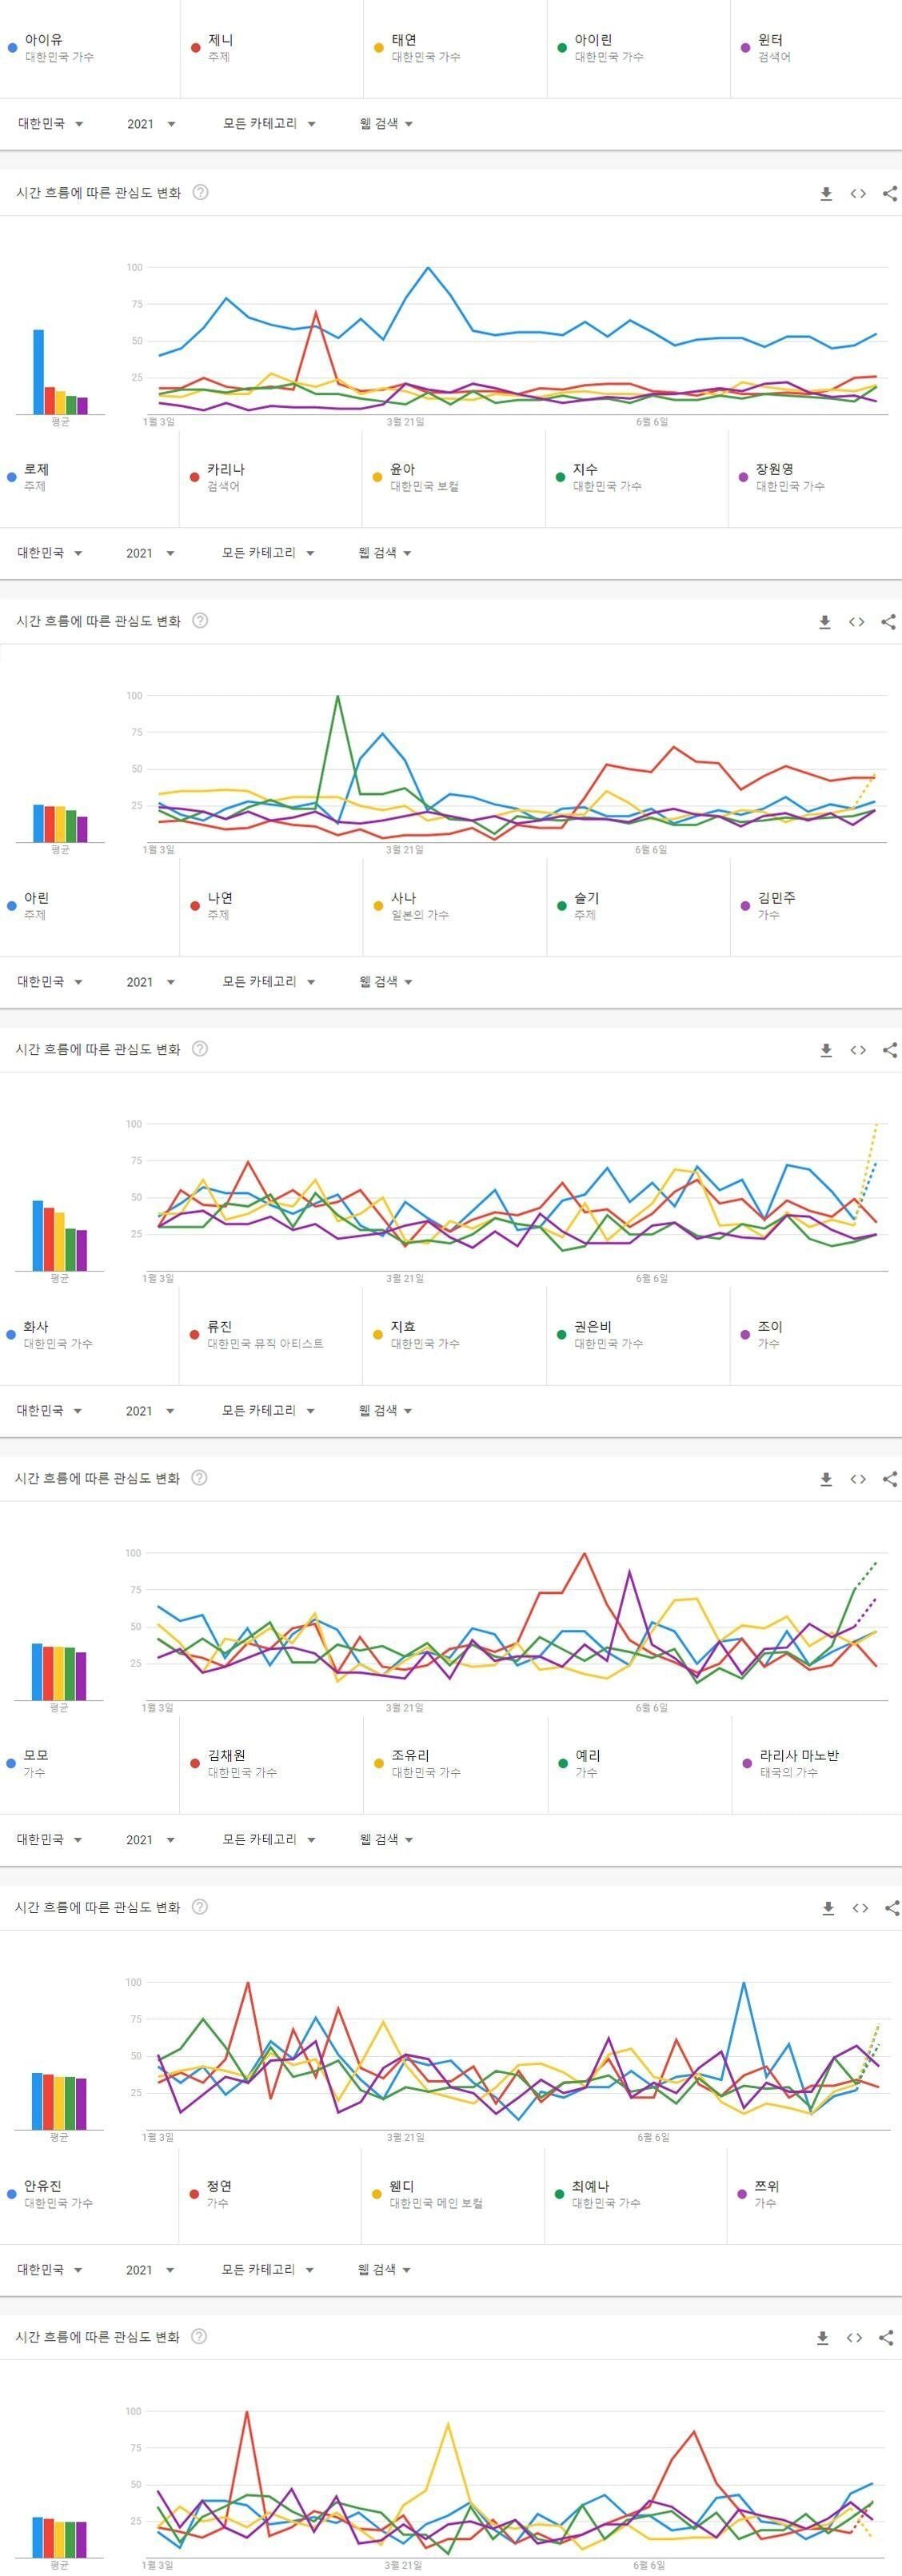Click the purple color dot beside 조이

pos(745,1335)
